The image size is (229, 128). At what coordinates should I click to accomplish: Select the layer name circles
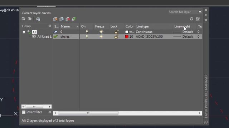(x=65, y=37)
